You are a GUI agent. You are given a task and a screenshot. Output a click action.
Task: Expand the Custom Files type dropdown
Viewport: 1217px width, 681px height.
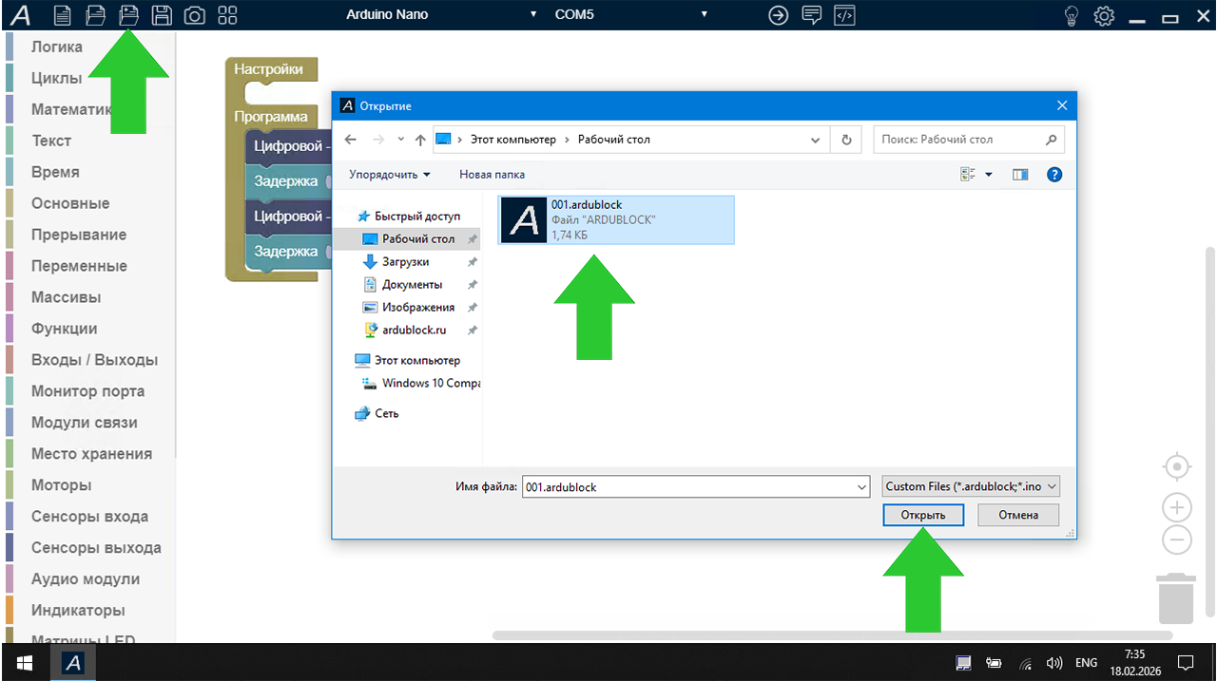971,486
